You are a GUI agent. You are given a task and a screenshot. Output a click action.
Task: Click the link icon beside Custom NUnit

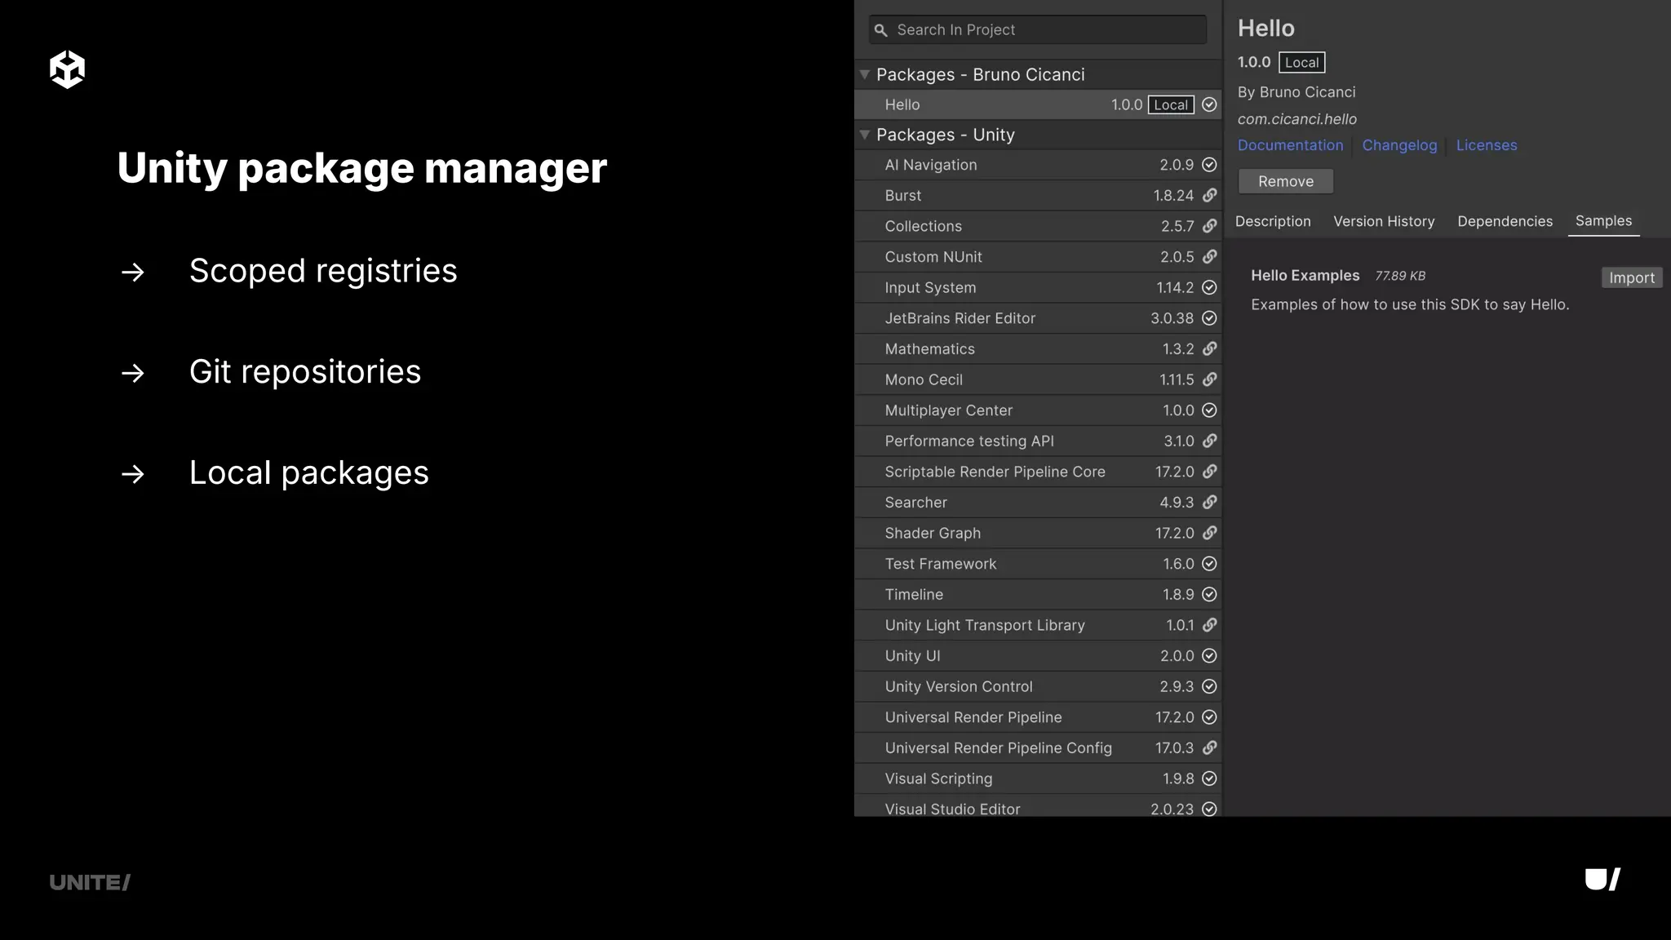pyautogui.click(x=1209, y=257)
